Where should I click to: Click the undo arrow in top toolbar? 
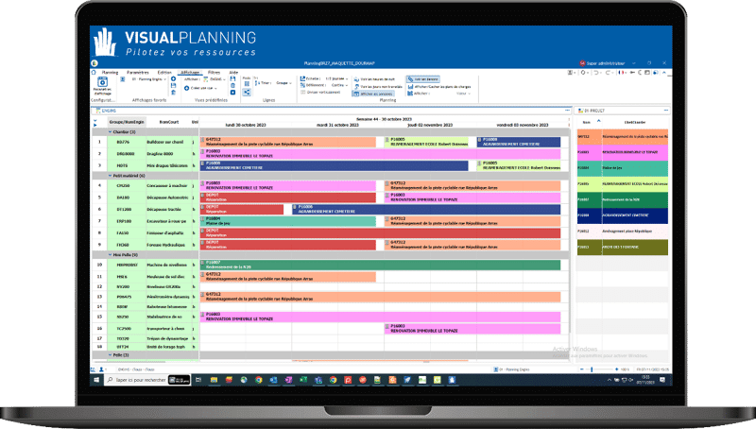click(596, 73)
